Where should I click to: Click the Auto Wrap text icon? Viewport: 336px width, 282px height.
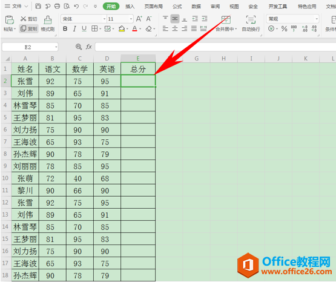(251, 20)
